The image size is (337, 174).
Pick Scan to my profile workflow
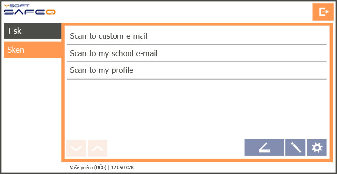coord(196,70)
